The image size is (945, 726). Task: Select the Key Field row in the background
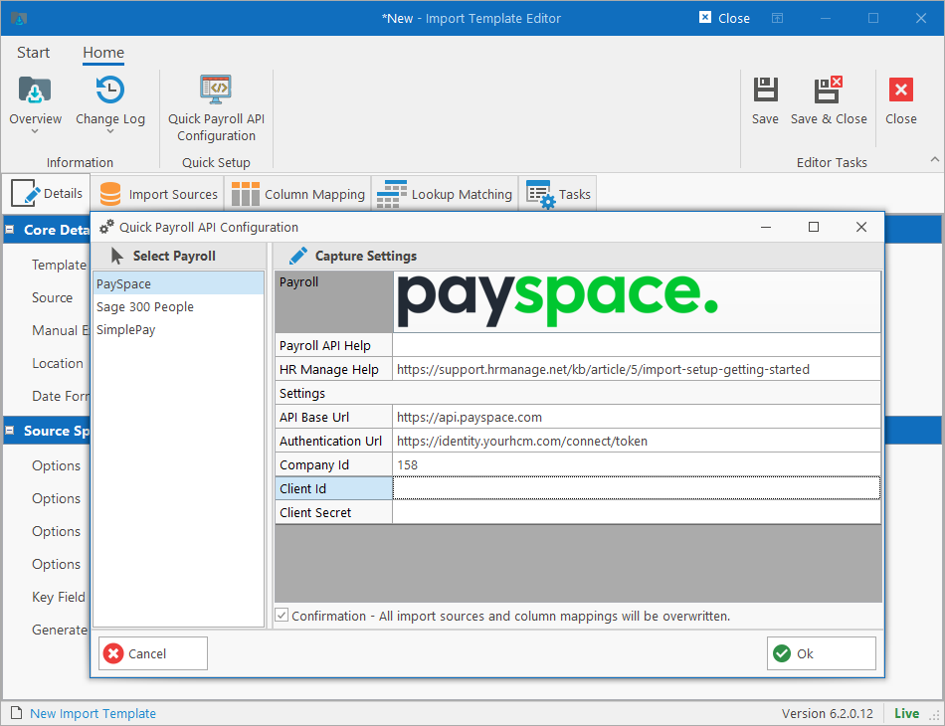(x=59, y=597)
